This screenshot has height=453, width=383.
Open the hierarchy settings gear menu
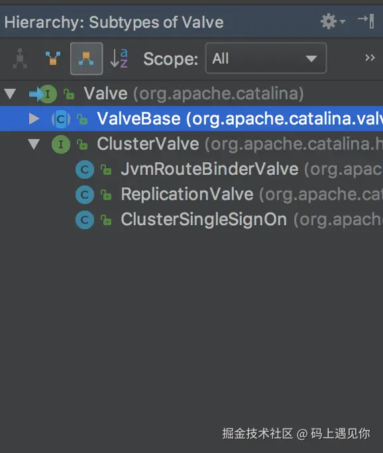pyautogui.click(x=333, y=22)
